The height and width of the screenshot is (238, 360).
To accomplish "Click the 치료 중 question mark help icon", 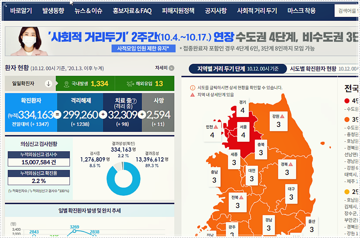I will coord(134,101).
